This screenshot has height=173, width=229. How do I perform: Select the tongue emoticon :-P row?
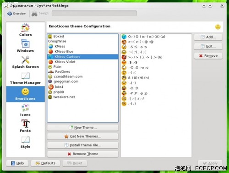[x=156, y=93]
